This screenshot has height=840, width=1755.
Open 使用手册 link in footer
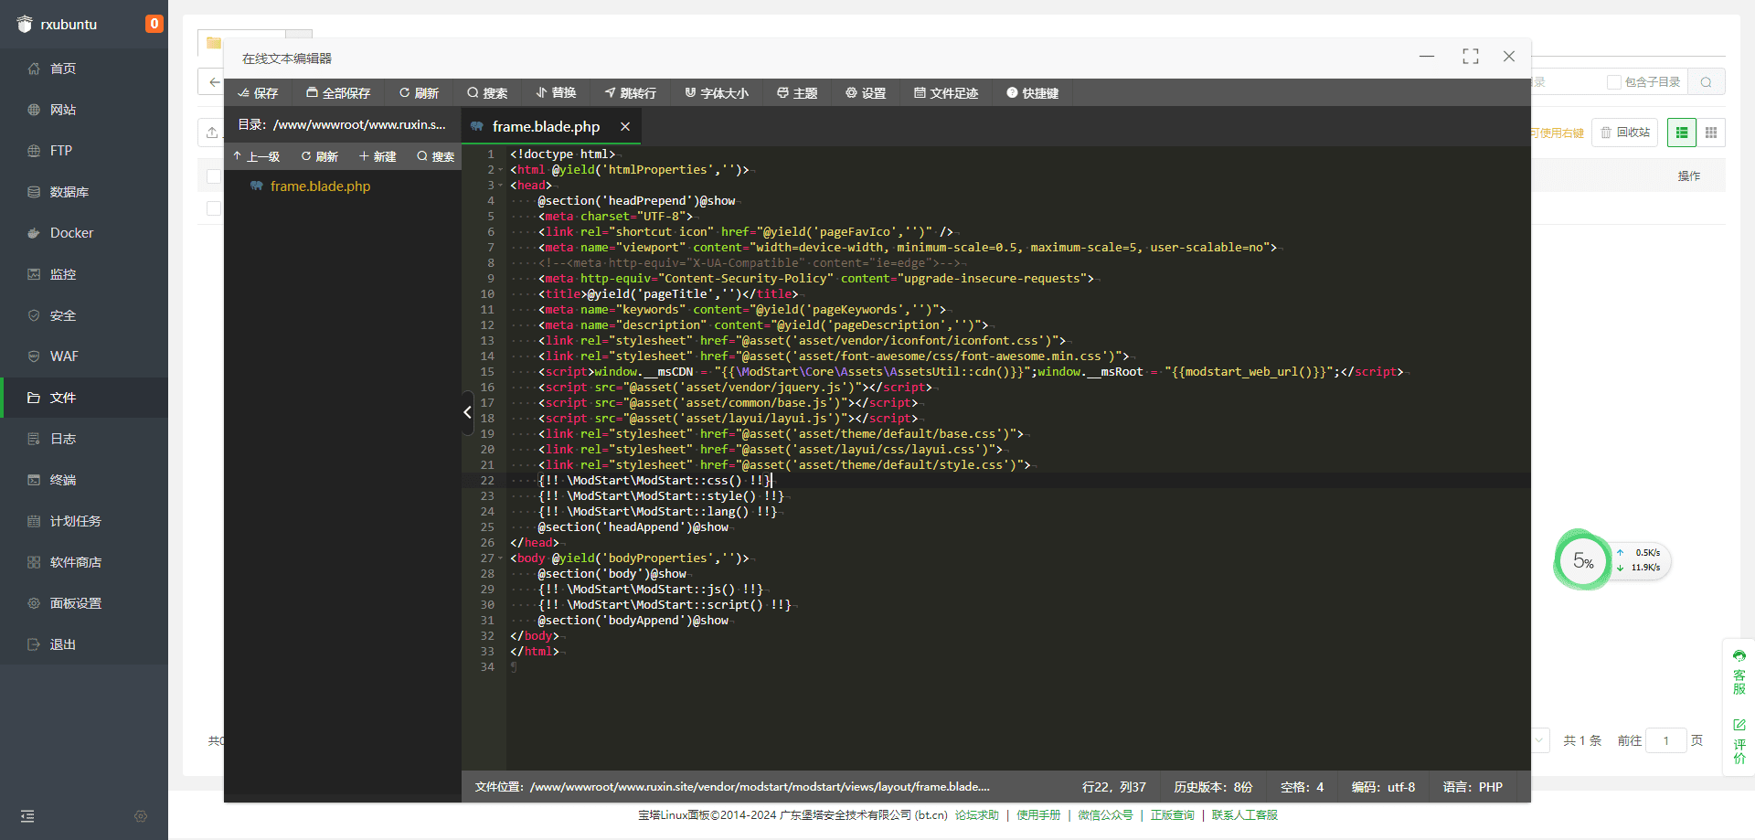click(1038, 815)
